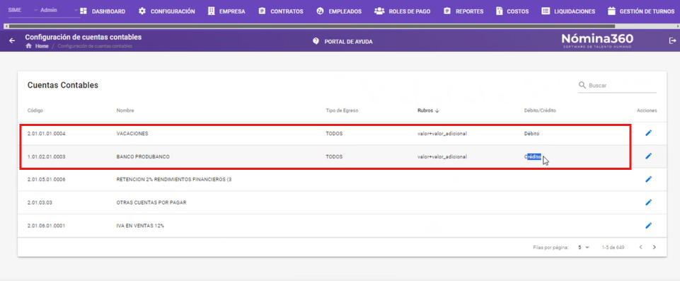Open the DASHBOARD menu
This screenshot has height=281, width=680.
[x=108, y=12]
